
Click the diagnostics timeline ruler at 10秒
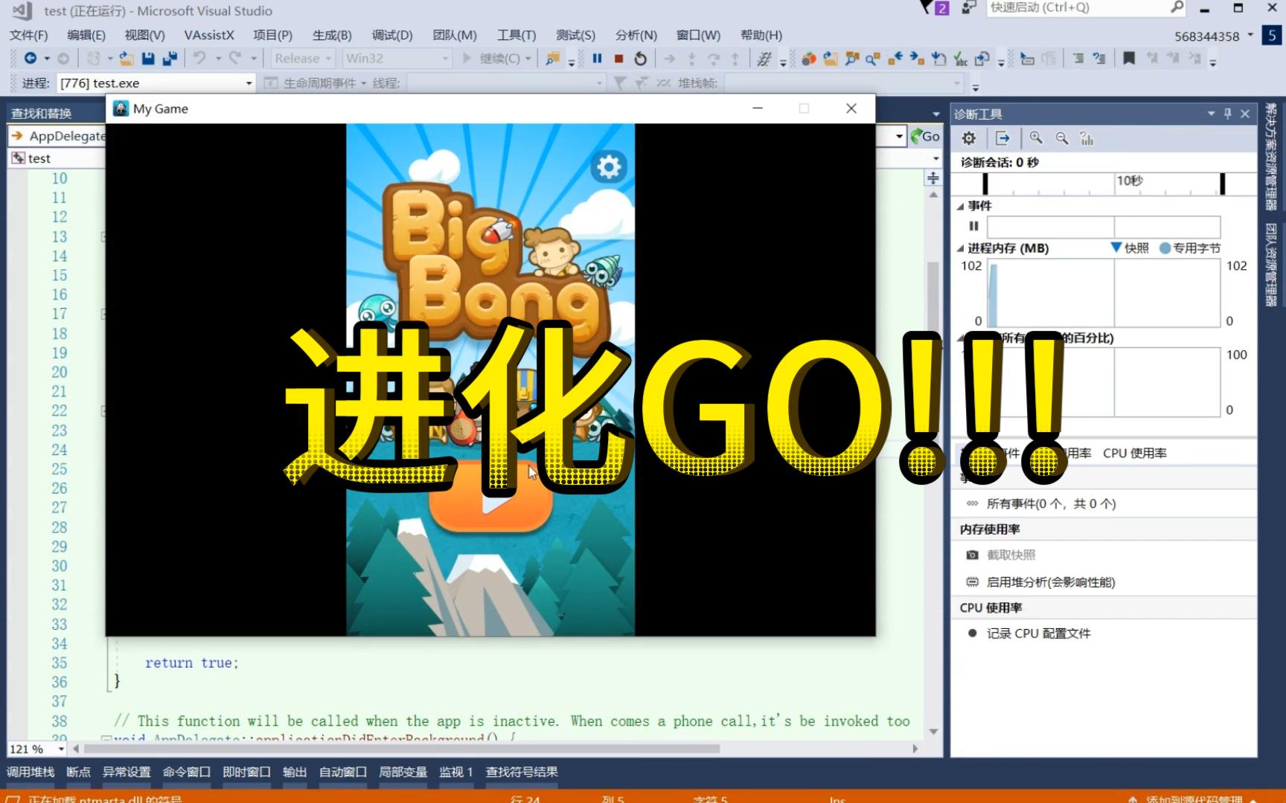coord(1129,181)
